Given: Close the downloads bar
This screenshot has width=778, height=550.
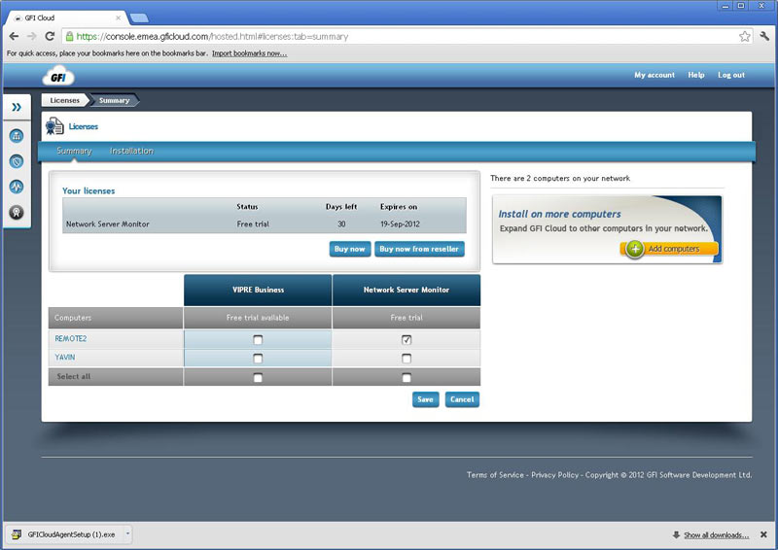Looking at the screenshot, I should click(763, 534).
